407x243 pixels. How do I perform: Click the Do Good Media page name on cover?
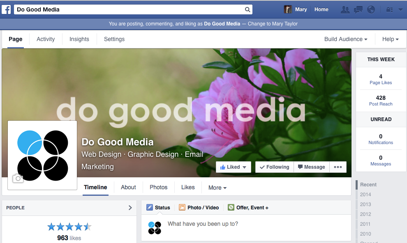coord(118,142)
